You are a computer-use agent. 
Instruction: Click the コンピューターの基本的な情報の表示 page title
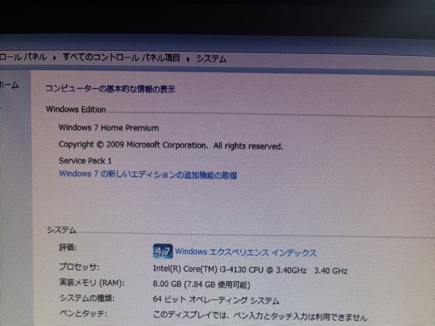(x=110, y=89)
